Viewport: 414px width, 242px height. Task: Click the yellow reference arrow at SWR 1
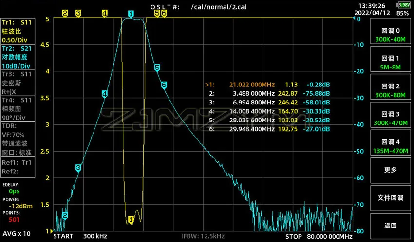pyautogui.click(x=51, y=231)
